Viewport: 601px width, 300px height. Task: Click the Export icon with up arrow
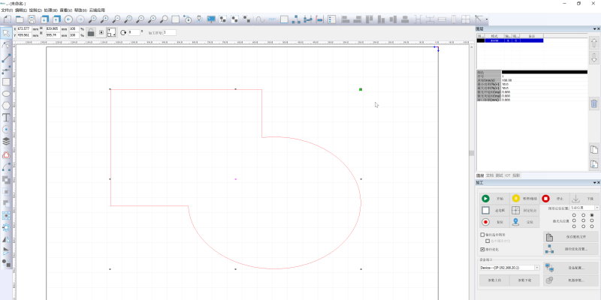(x=57, y=19)
